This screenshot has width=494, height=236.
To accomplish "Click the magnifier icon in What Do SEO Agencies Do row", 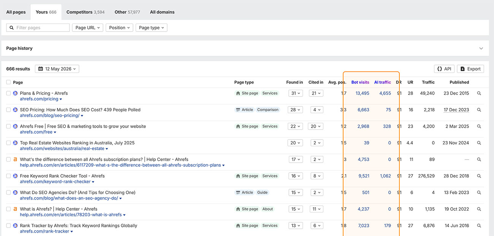I will coord(479,193).
